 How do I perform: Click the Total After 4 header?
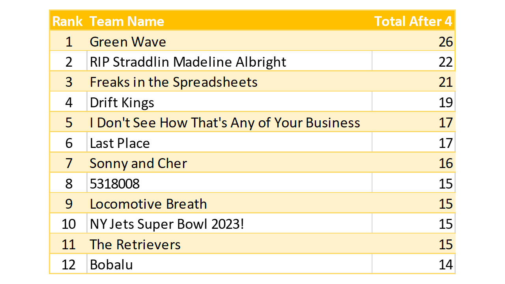[413, 21]
